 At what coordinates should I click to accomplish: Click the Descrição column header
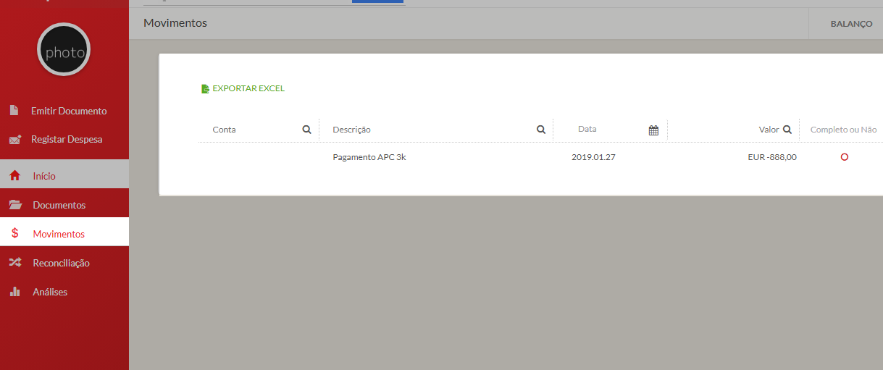coord(351,130)
